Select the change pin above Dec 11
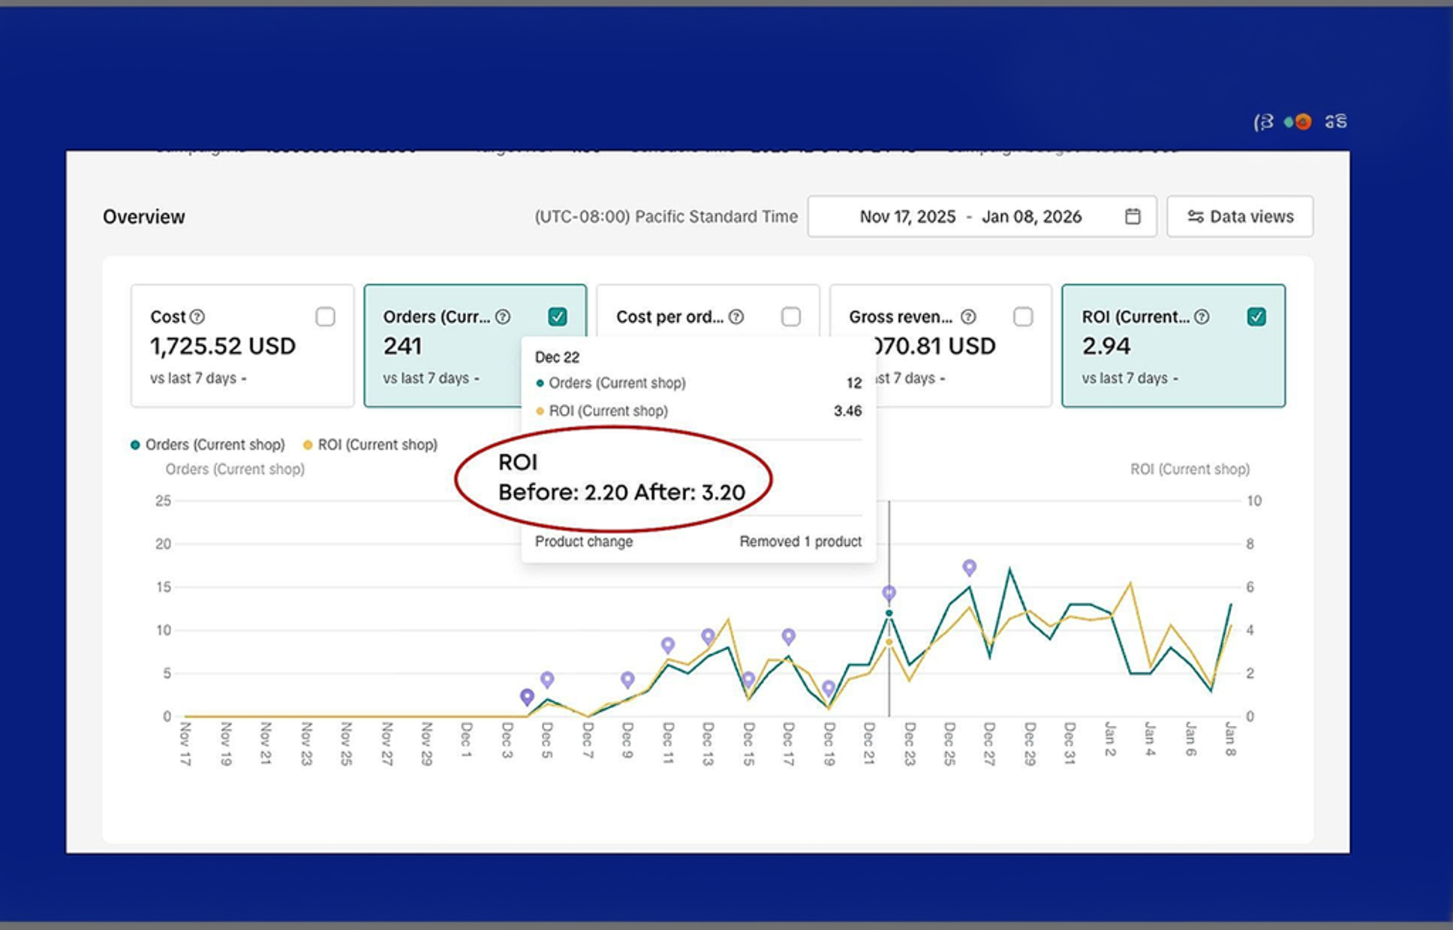The image size is (1453, 930). pos(667,645)
